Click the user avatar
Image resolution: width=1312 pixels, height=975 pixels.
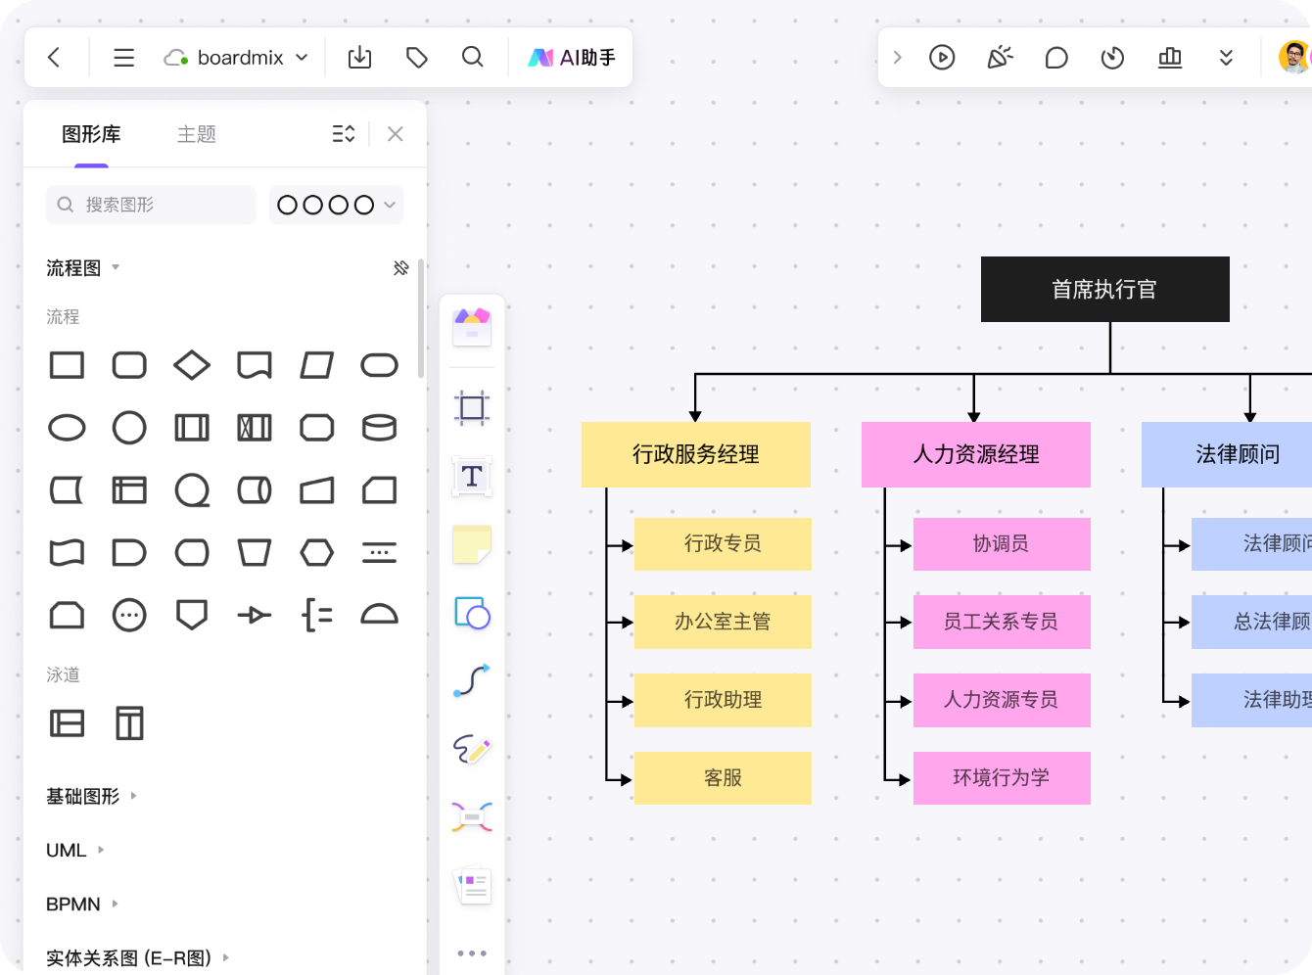tap(1294, 57)
